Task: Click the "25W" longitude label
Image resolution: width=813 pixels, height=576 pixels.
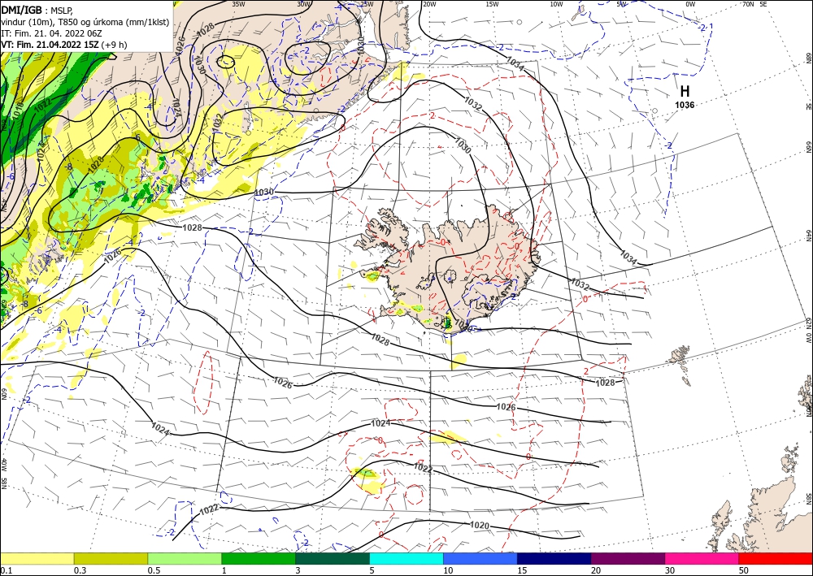Action: (367, 3)
